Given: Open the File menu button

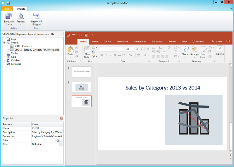Looking at the screenshot, I should pyautogui.click(x=7, y=9).
